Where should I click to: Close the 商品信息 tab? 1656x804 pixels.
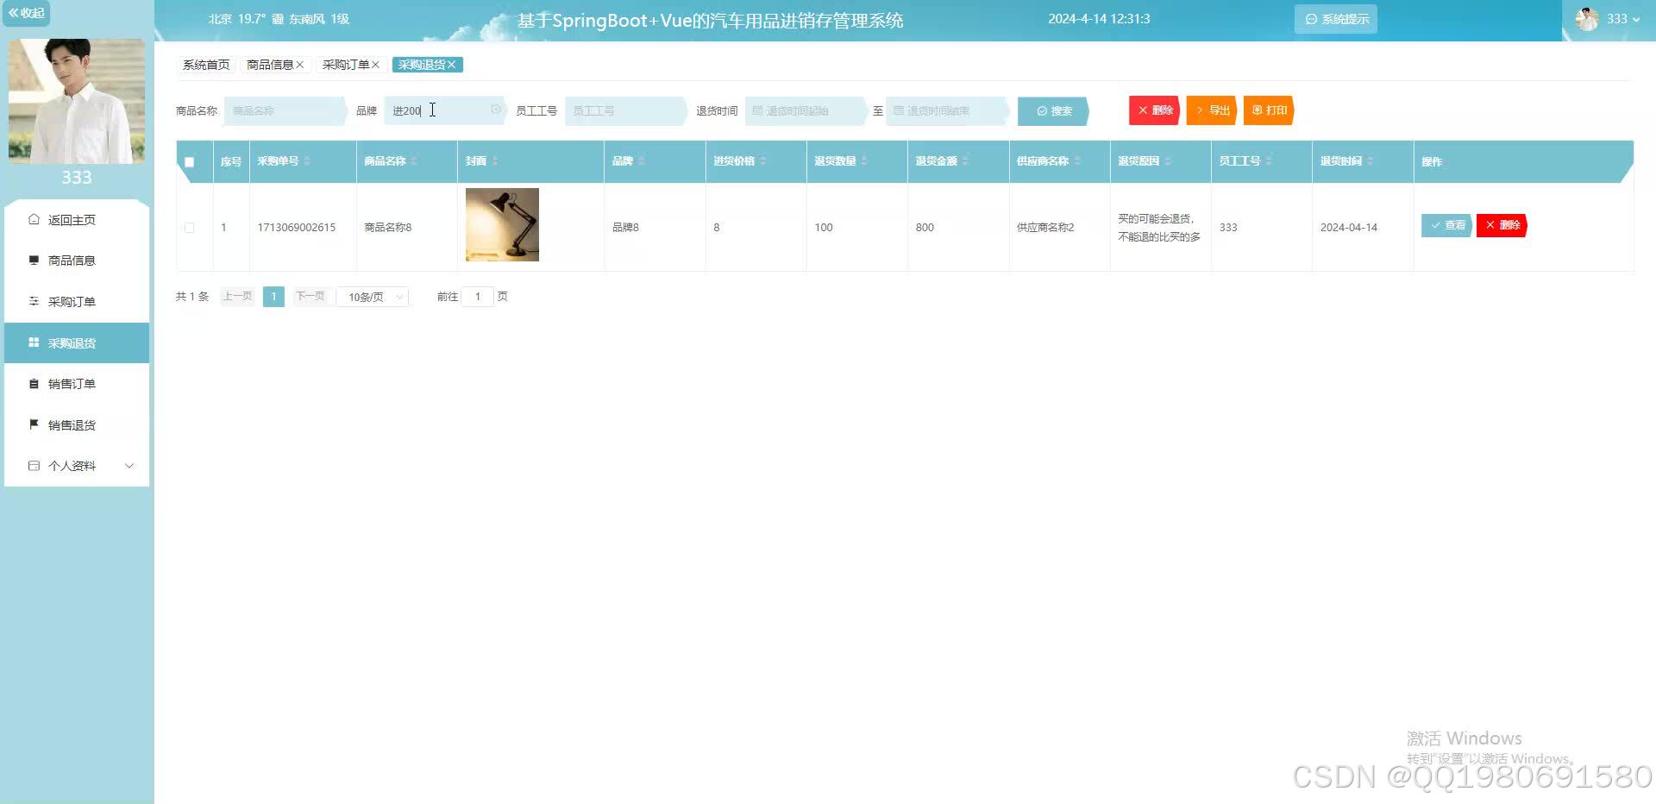point(300,65)
